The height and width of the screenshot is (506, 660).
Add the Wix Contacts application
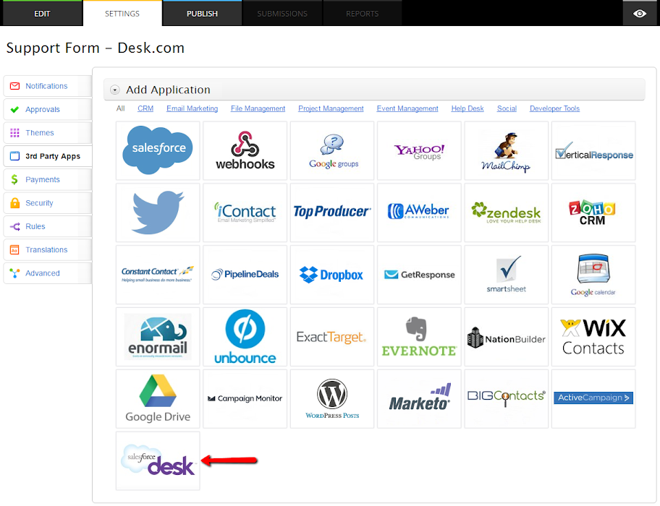593,337
